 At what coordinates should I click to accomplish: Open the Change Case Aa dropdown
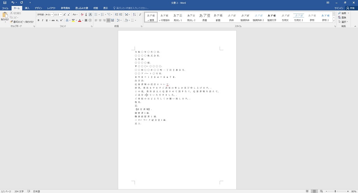(75, 15)
